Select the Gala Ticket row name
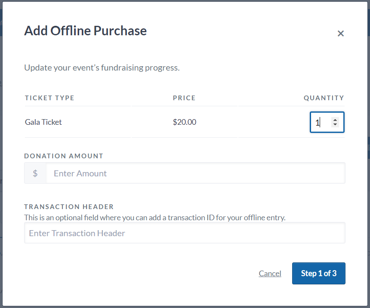 (43, 122)
